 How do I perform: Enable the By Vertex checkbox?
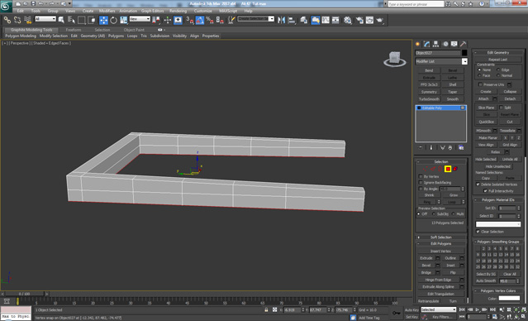421,177
